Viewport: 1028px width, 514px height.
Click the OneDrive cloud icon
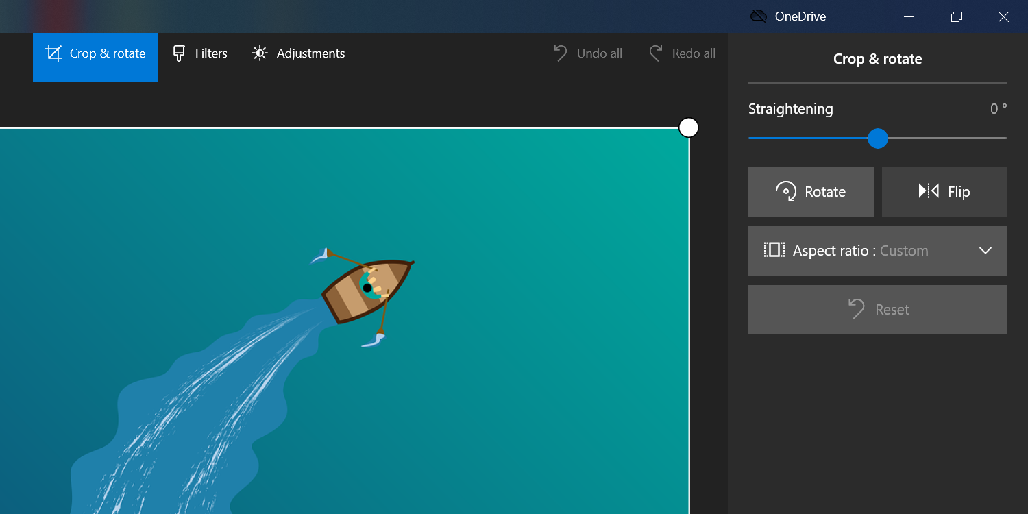(759, 16)
